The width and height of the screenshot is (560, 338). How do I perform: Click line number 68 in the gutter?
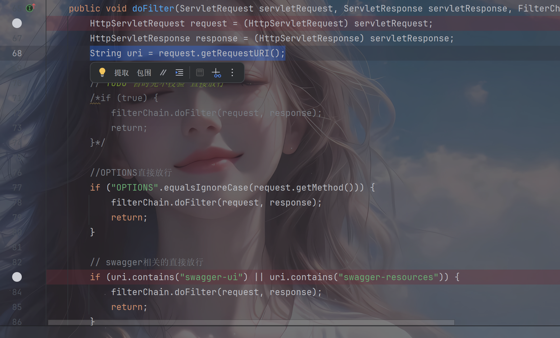point(17,53)
